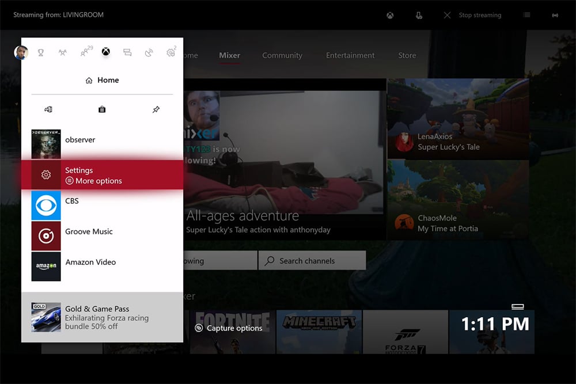
Task: Select the announcements megaphone icon
Action: tap(48, 109)
